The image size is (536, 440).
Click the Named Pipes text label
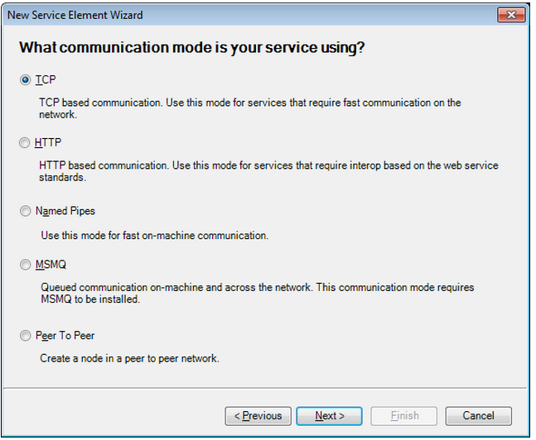point(65,211)
